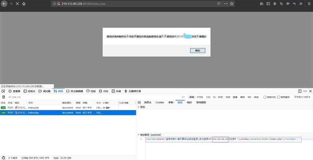This screenshot has width=313, height=160.
Task: Enable the 持续日志 persist logs checkbox
Action: coord(265,97)
